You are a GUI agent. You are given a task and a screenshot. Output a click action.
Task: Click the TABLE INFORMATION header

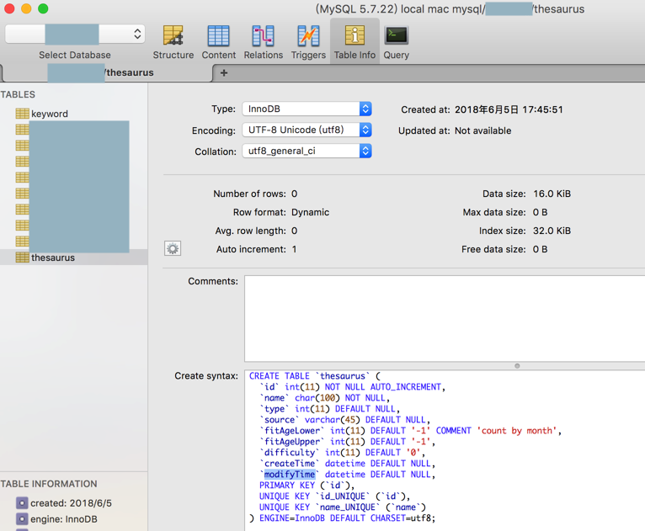click(49, 484)
